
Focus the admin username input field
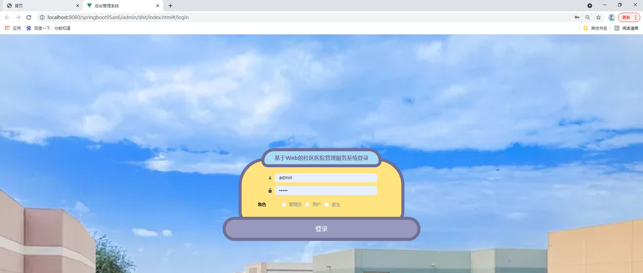tap(326, 178)
